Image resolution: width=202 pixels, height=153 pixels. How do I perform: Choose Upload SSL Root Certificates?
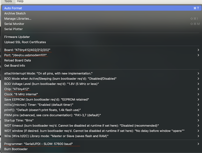[x=25, y=42]
